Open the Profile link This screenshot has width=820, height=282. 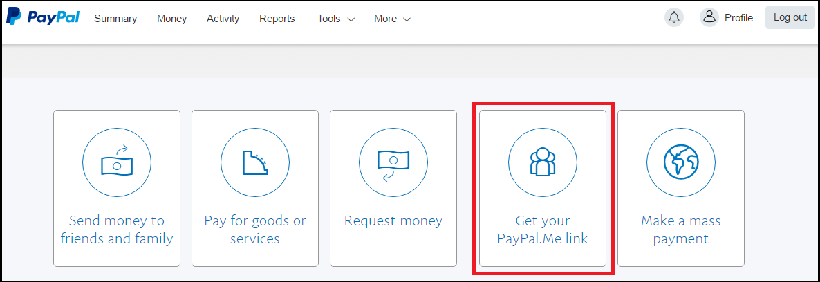coord(738,18)
